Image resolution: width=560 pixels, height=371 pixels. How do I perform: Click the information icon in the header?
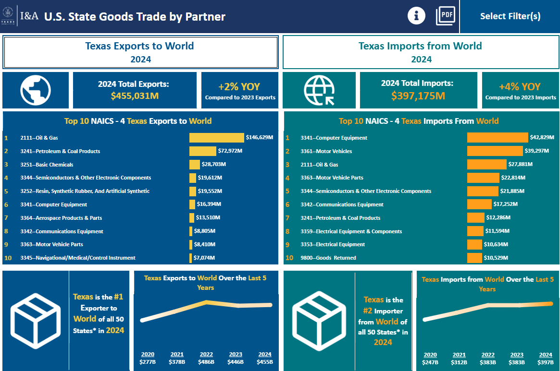pos(416,15)
